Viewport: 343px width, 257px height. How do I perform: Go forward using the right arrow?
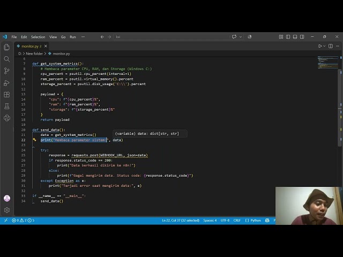(x=109, y=37)
